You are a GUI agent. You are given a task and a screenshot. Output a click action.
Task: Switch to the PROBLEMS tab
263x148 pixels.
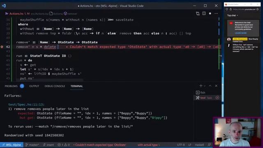pyautogui.click(x=11, y=86)
